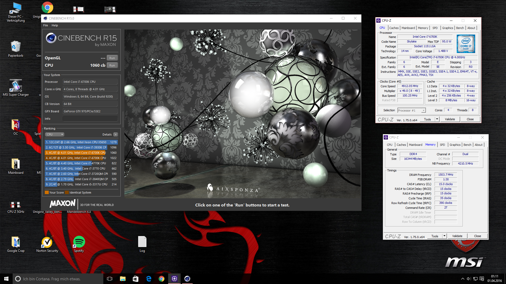506x284 pixels.
Task: Select ranking entry i7-4770K 822
Action: coord(81,163)
